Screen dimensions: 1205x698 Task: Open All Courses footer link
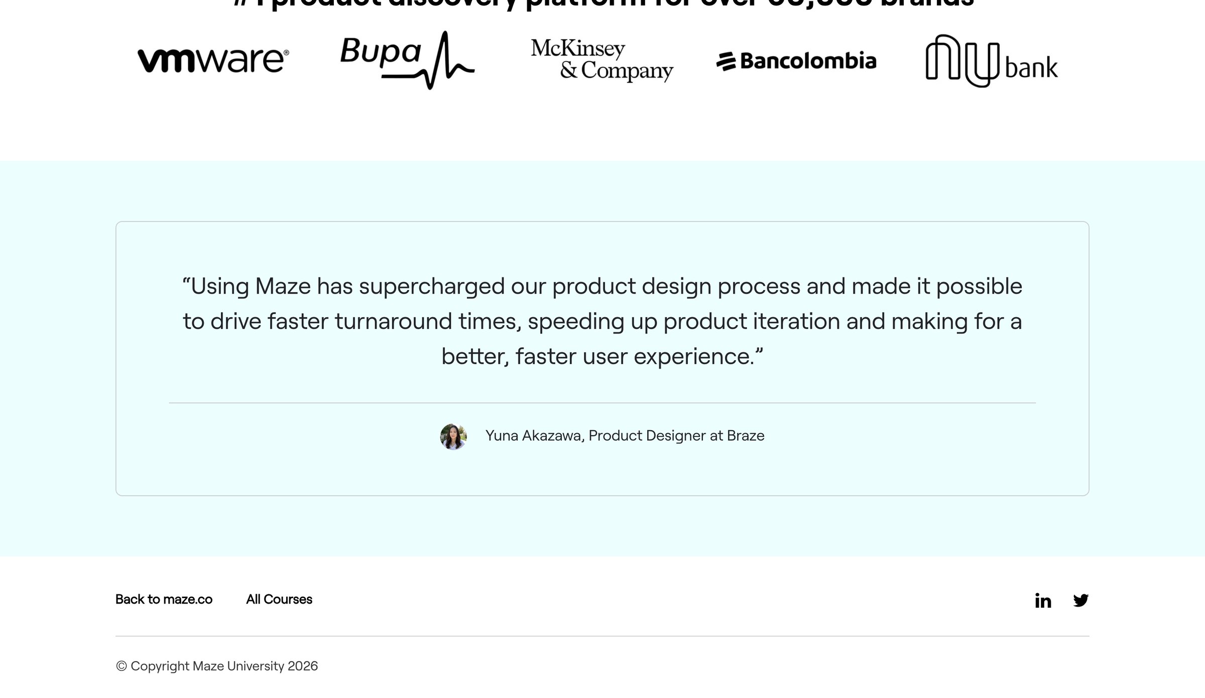[279, 600]
